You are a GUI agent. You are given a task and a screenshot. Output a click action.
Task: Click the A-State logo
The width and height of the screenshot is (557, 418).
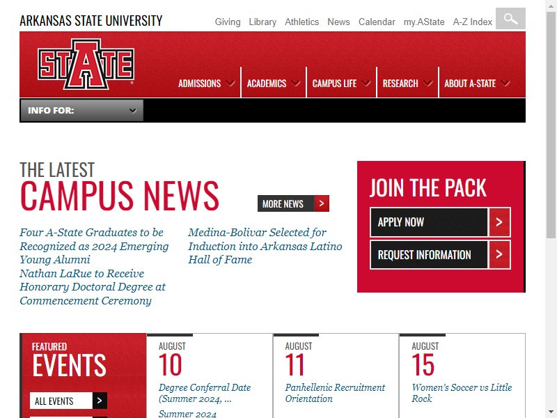(86, 64)
